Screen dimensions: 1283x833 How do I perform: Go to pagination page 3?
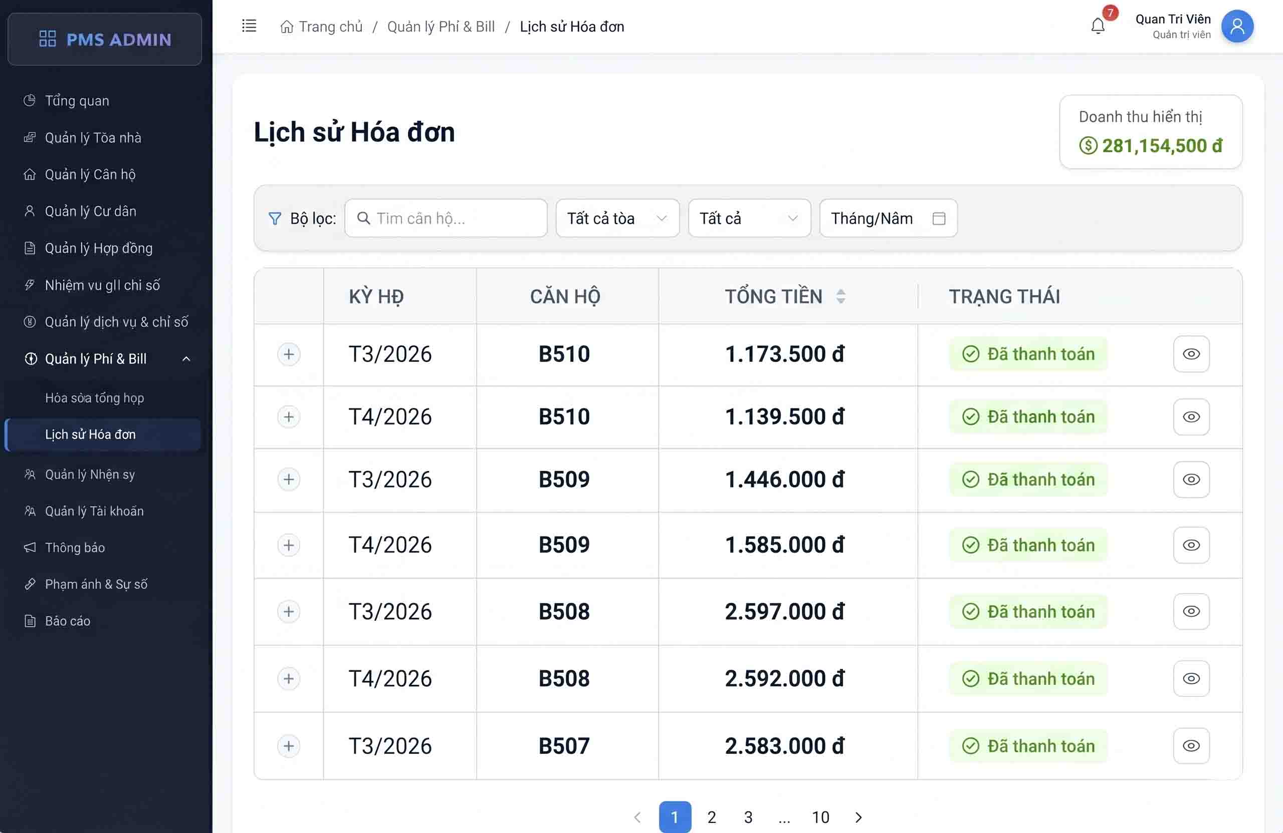point(748,817)
